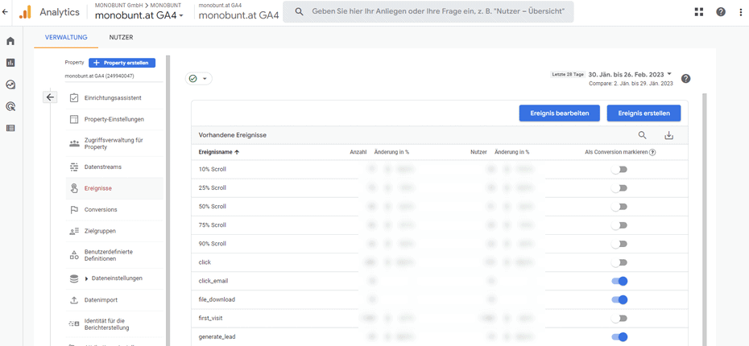The height and width of the screenshot is (346, 749).
Task: Open the Google apps grid icon
Action: point(699,12)
